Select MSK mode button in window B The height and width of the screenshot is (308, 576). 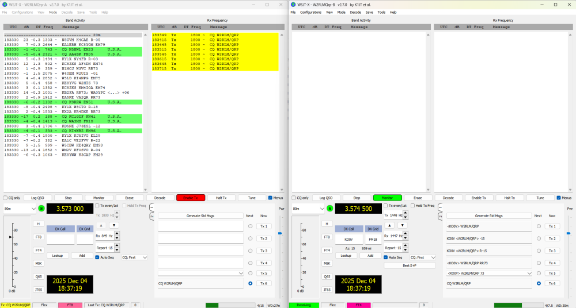[327, 264]
